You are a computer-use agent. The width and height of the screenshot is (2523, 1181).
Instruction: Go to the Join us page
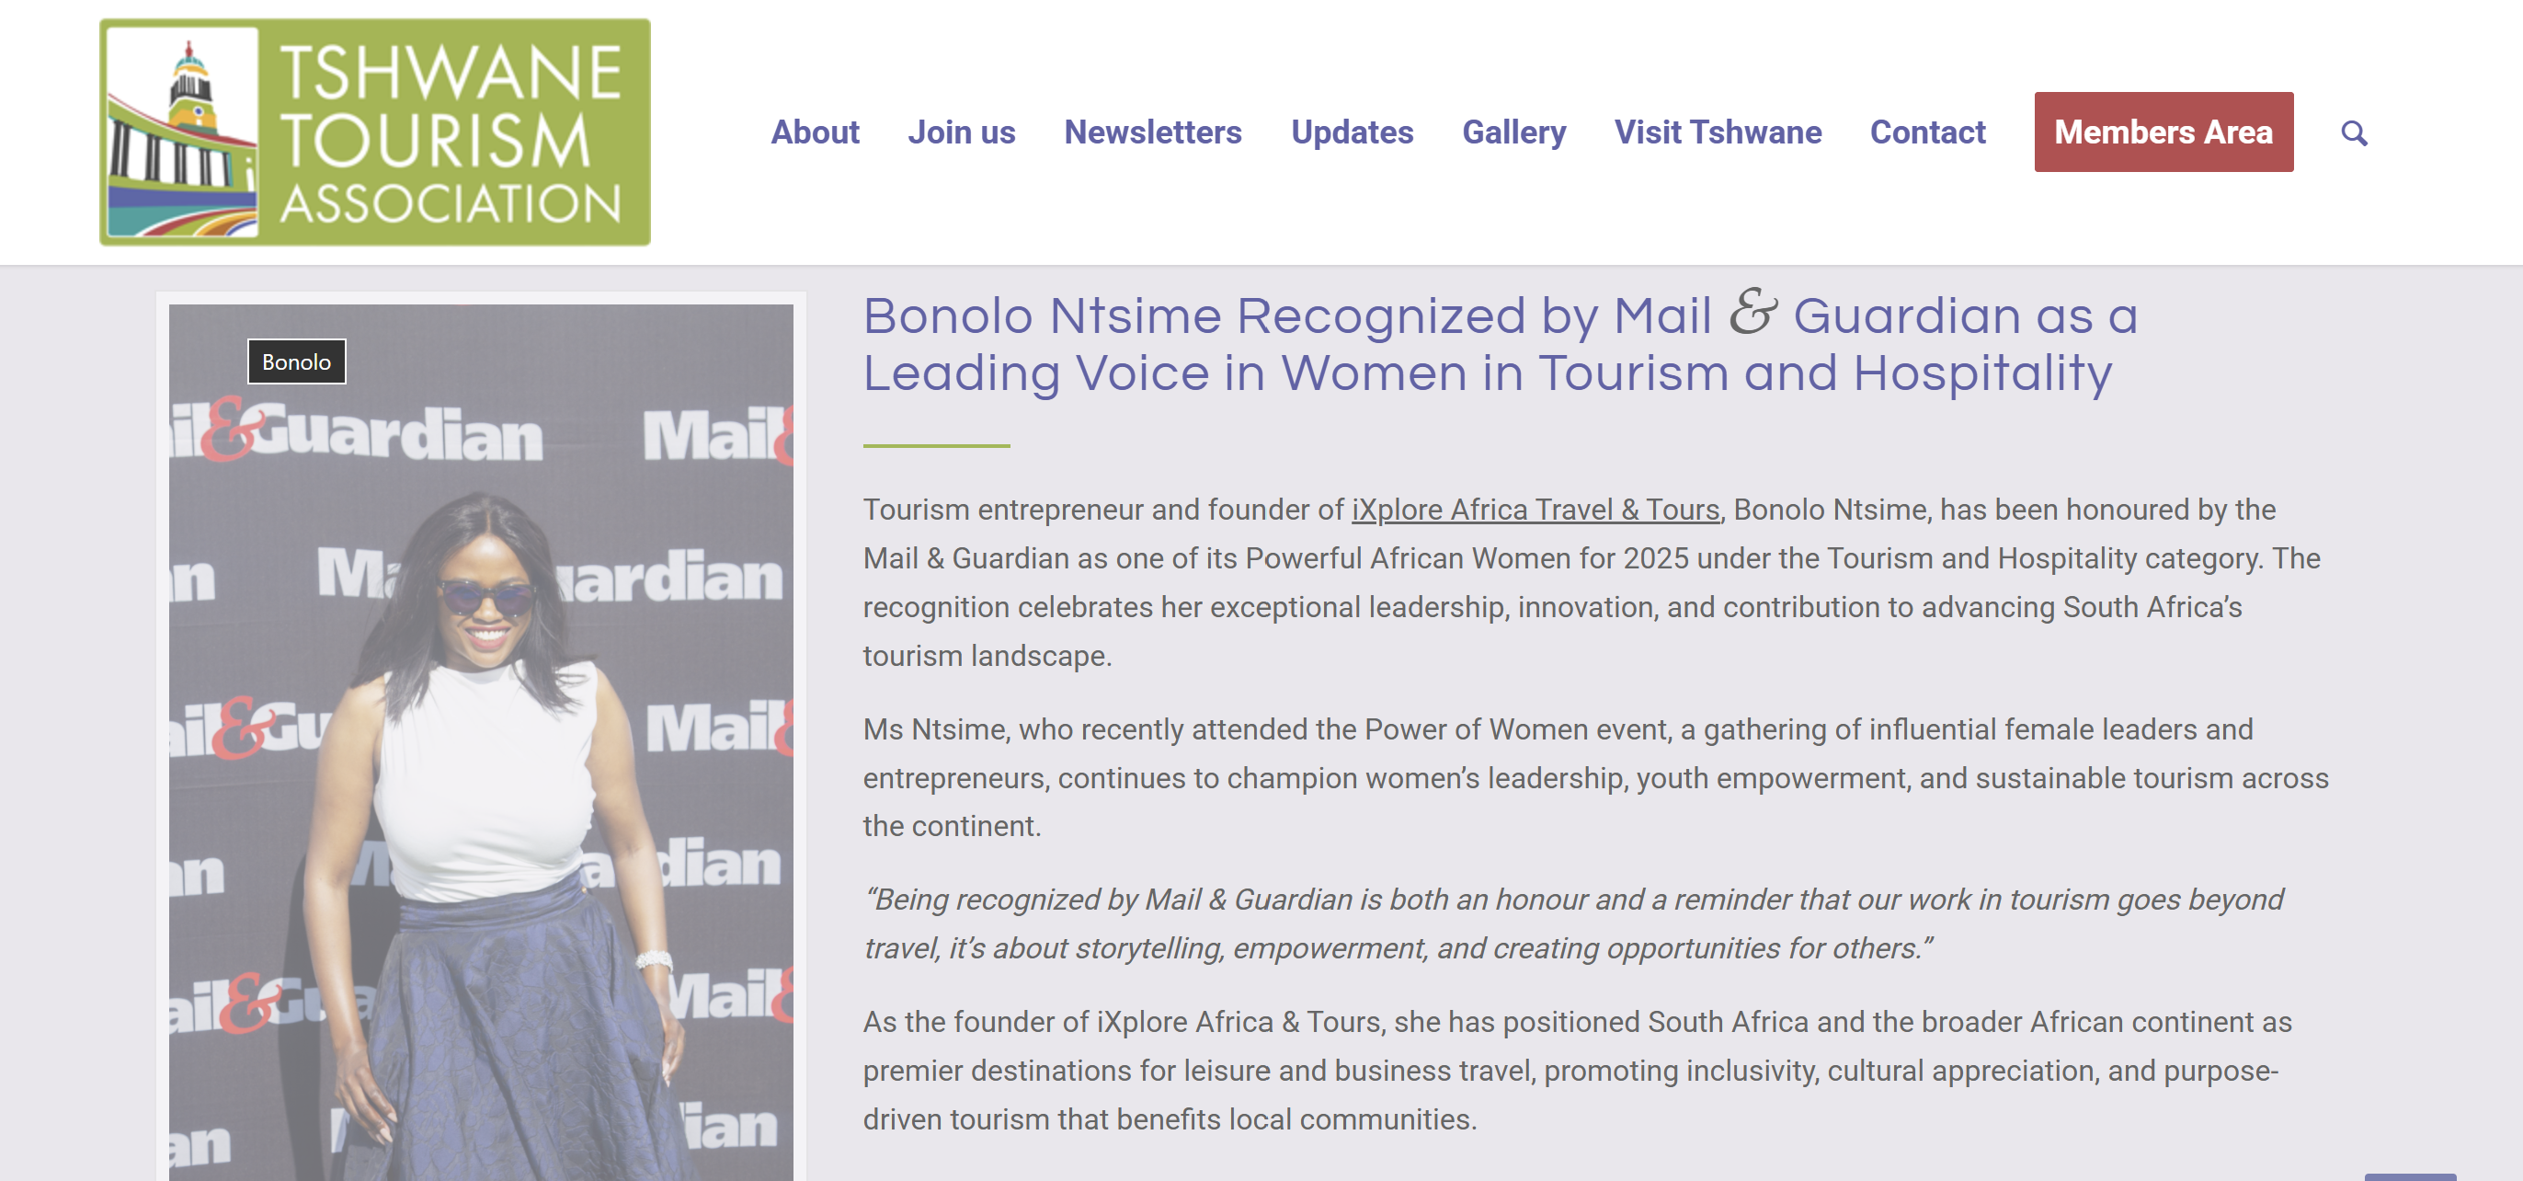961,132
